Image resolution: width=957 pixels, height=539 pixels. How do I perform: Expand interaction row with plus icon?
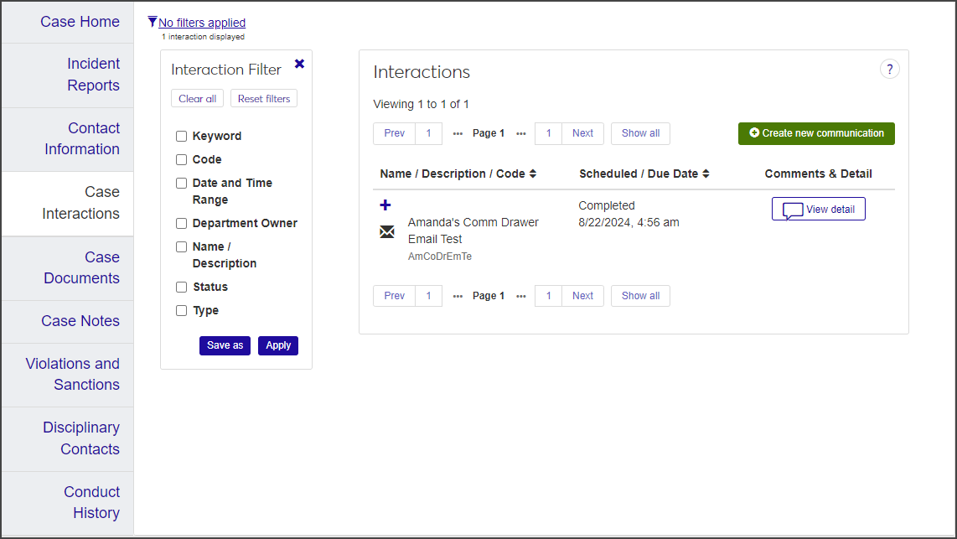coord(385,205)
